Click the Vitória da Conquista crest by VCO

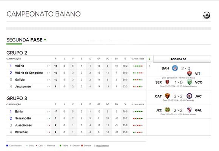(x=190, y=82)
